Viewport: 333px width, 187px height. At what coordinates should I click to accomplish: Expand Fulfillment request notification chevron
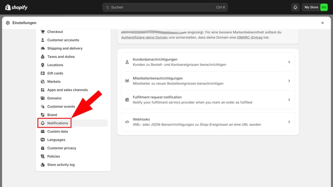click(x=289, y=100)
